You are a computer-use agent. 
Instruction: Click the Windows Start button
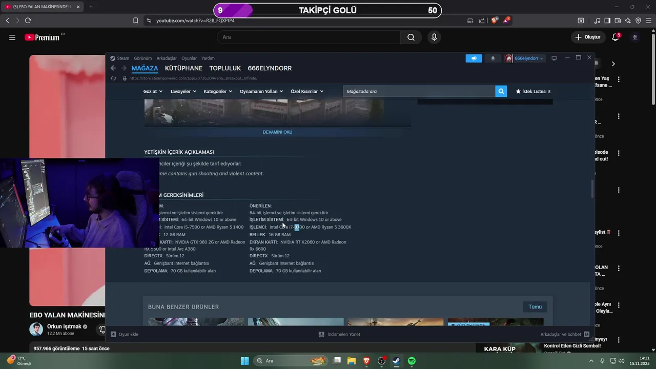[244, 361]
